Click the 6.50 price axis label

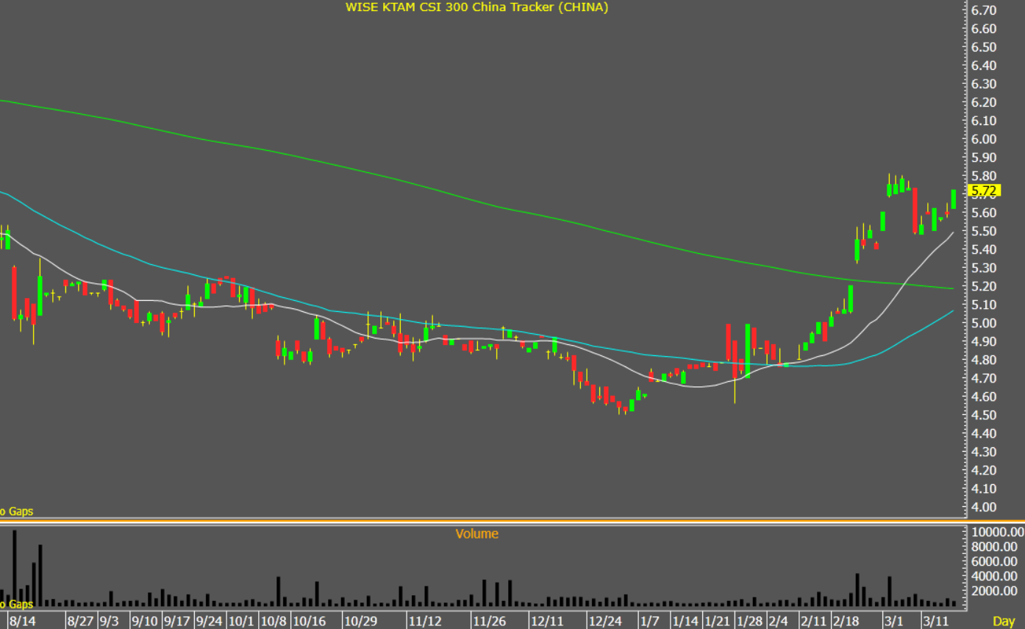[984, 47]
